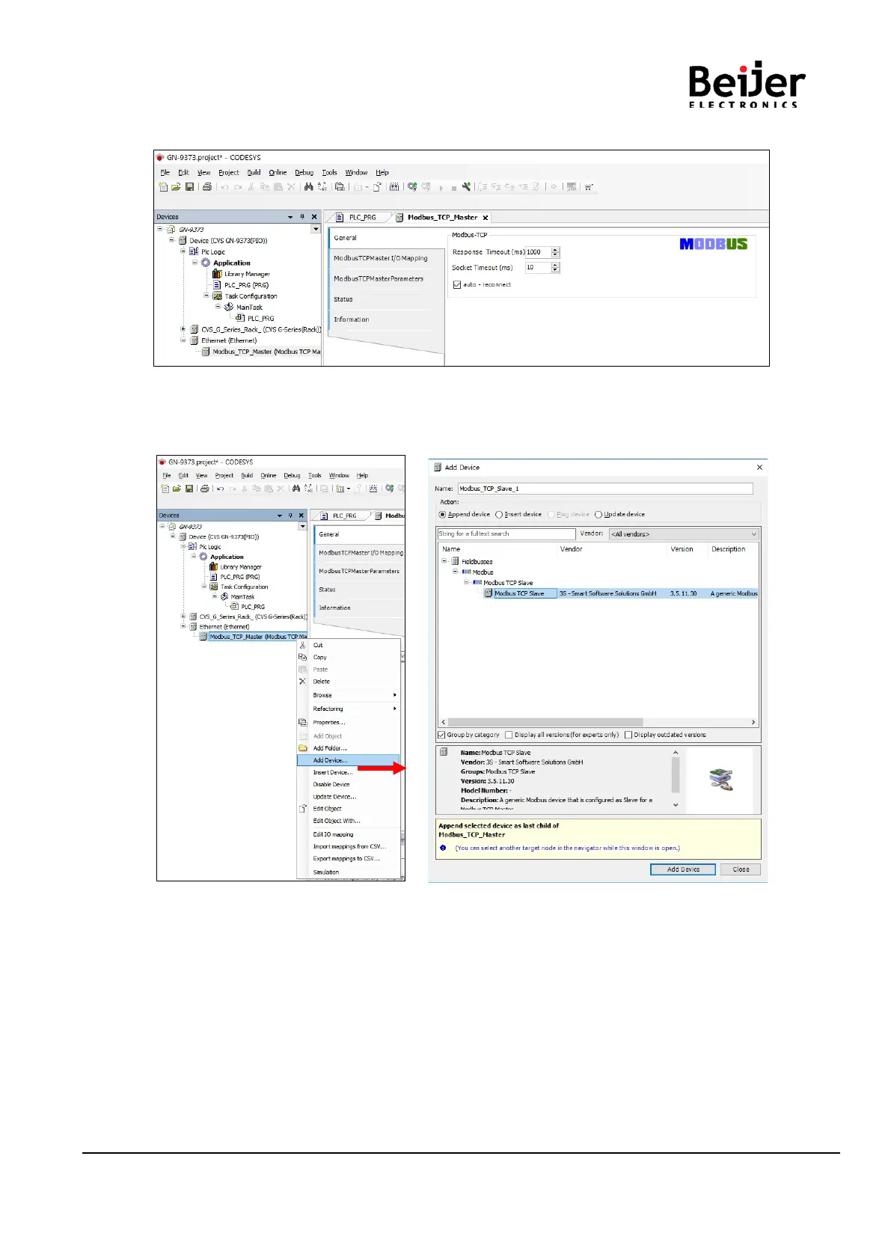Open Devices panel dropdown arrow in top window

(x=290, y=217)
